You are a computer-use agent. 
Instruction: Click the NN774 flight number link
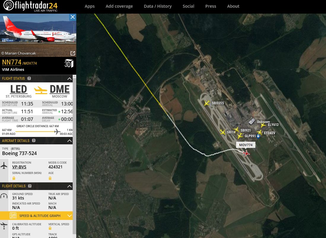(x=12, y=62)
